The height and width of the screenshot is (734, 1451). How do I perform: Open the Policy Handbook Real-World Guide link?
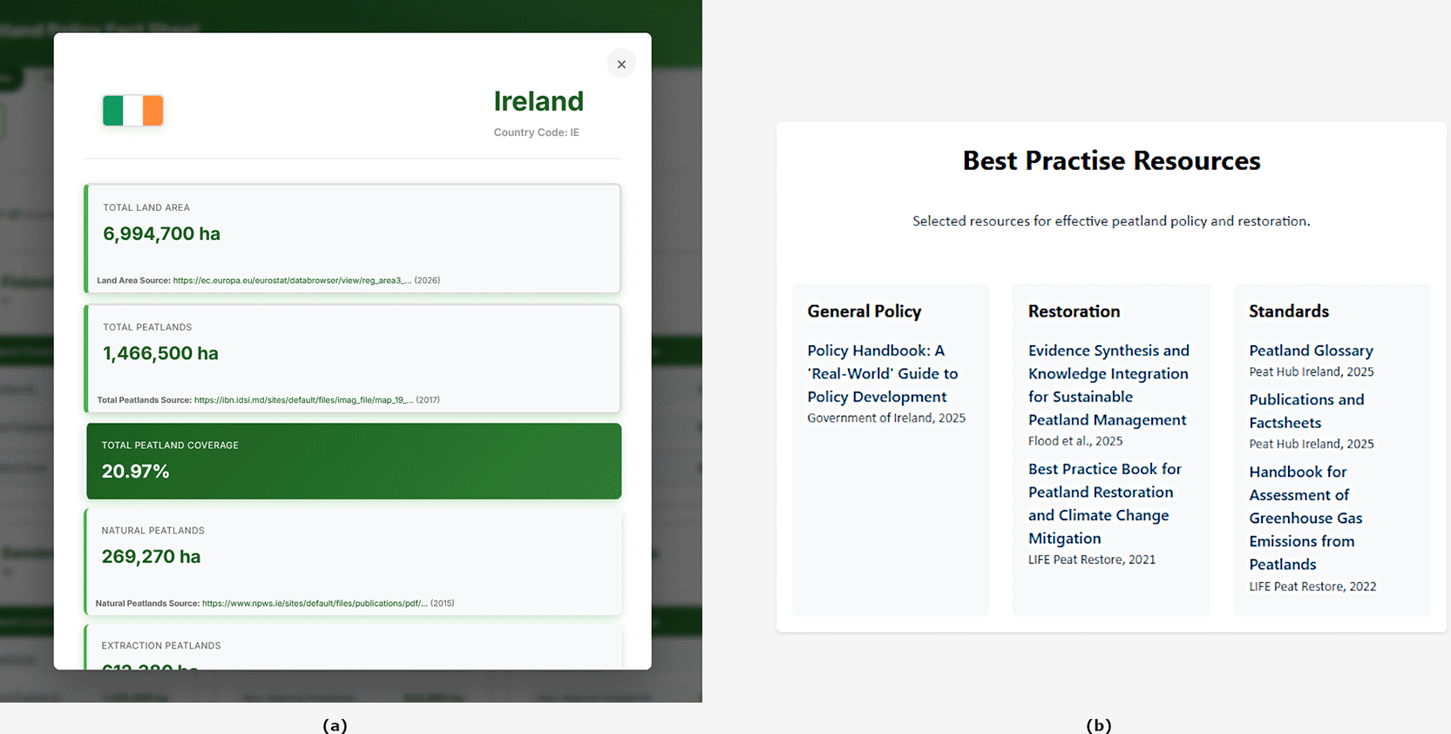pos(883,373)
